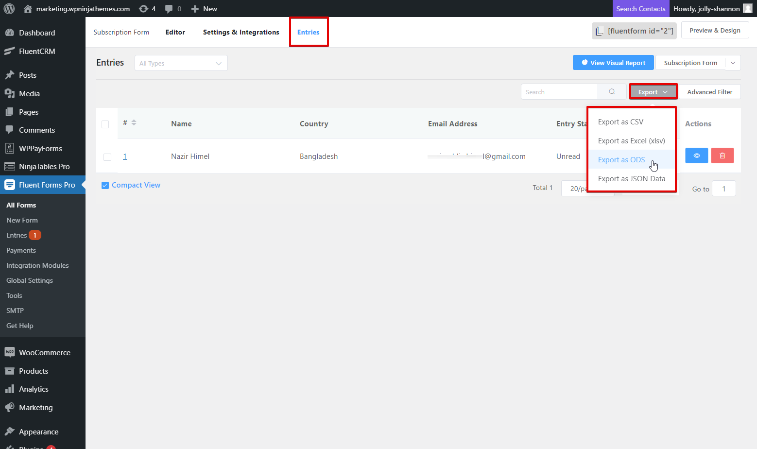Click the Unread entry status cell

click(568, 156)
